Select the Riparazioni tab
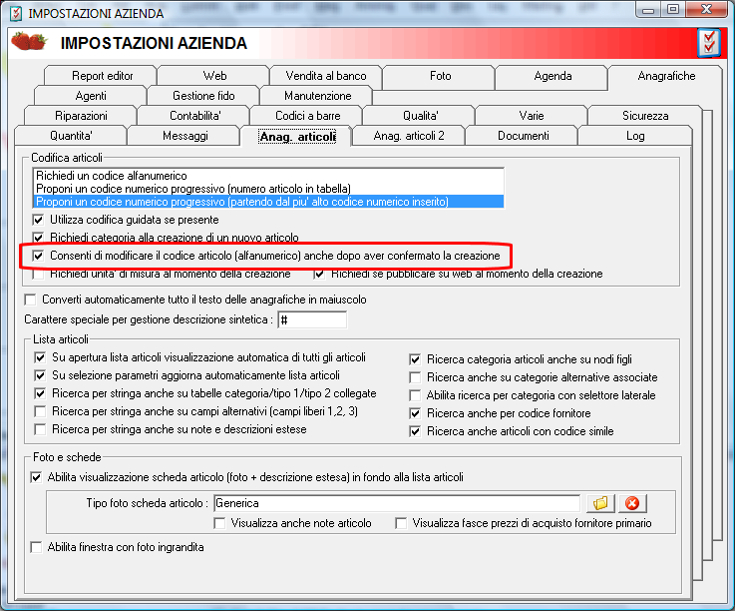The width and height of the screenshot is (735, 611). (81, 116)
